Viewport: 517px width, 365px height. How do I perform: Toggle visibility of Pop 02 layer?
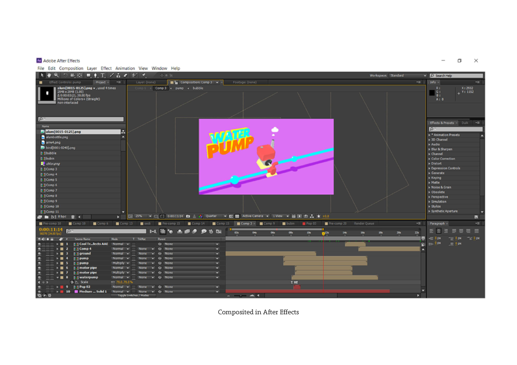coord(39,287)
